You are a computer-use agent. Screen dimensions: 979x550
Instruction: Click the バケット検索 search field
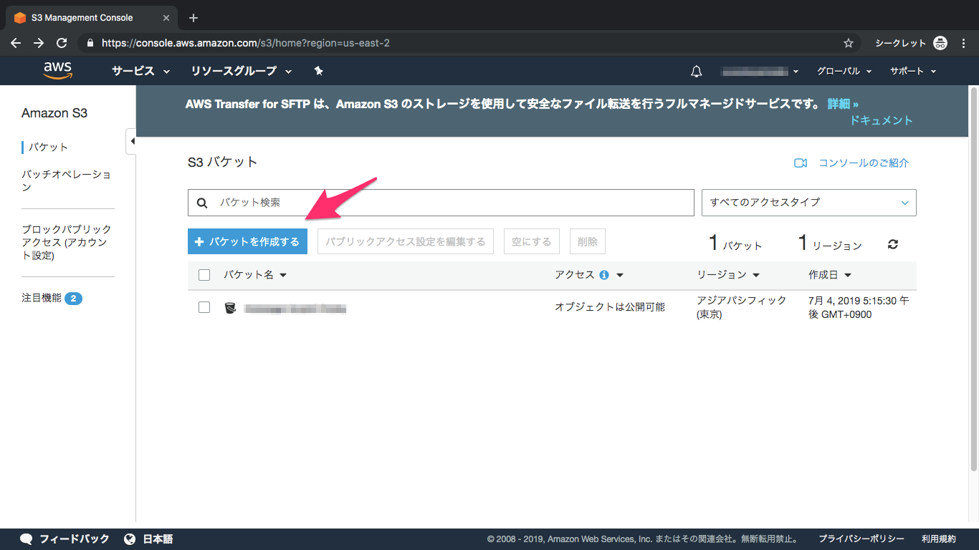click(441, 203)
